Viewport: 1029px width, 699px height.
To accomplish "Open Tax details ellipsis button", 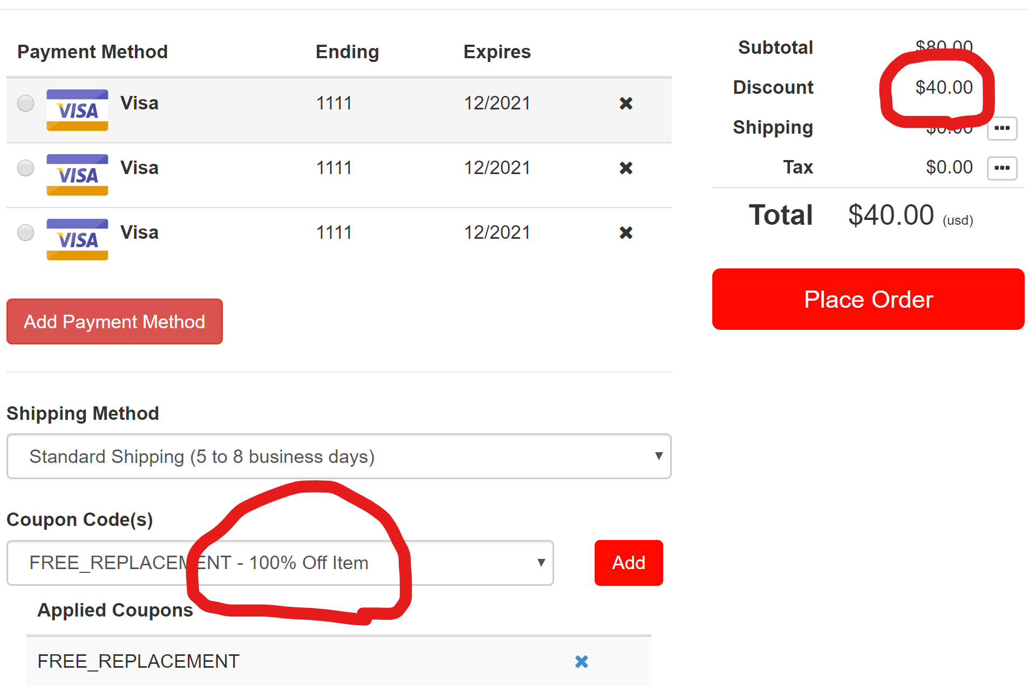I will pos(1001,168).
